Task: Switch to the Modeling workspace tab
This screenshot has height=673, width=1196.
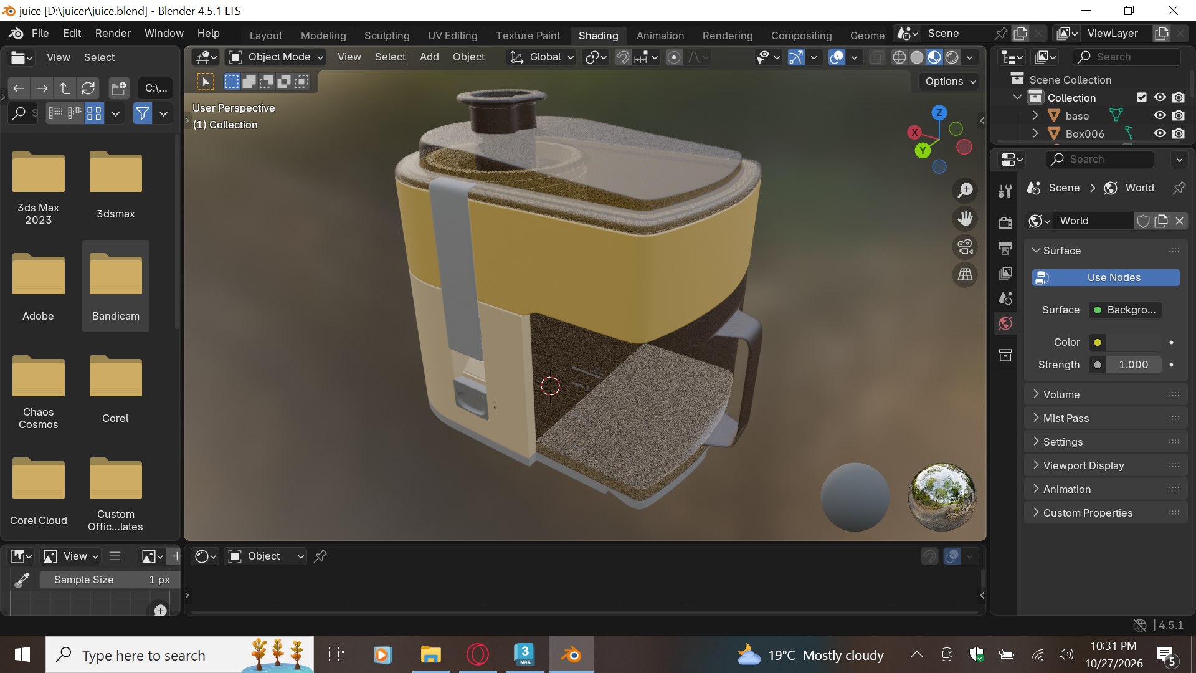Action: pos(323,36)
